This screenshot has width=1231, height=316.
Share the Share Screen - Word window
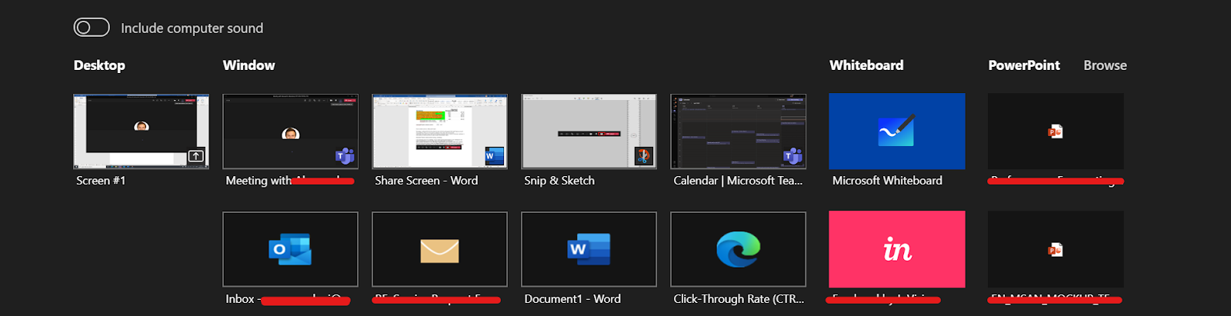tap(439, 131)
